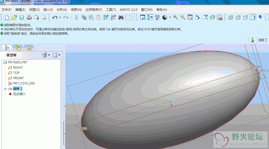Open model tree show list dropdown
Viewport: 269px width, 149px height.
click(56, 55)
